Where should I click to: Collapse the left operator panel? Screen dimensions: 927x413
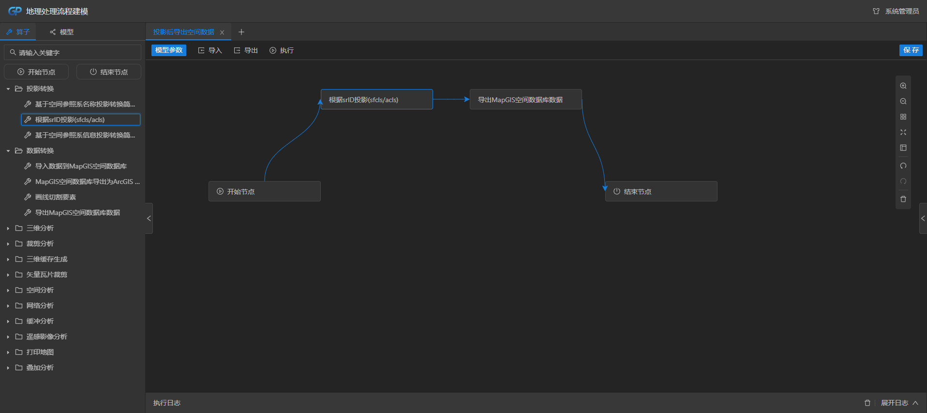[149, 218]
